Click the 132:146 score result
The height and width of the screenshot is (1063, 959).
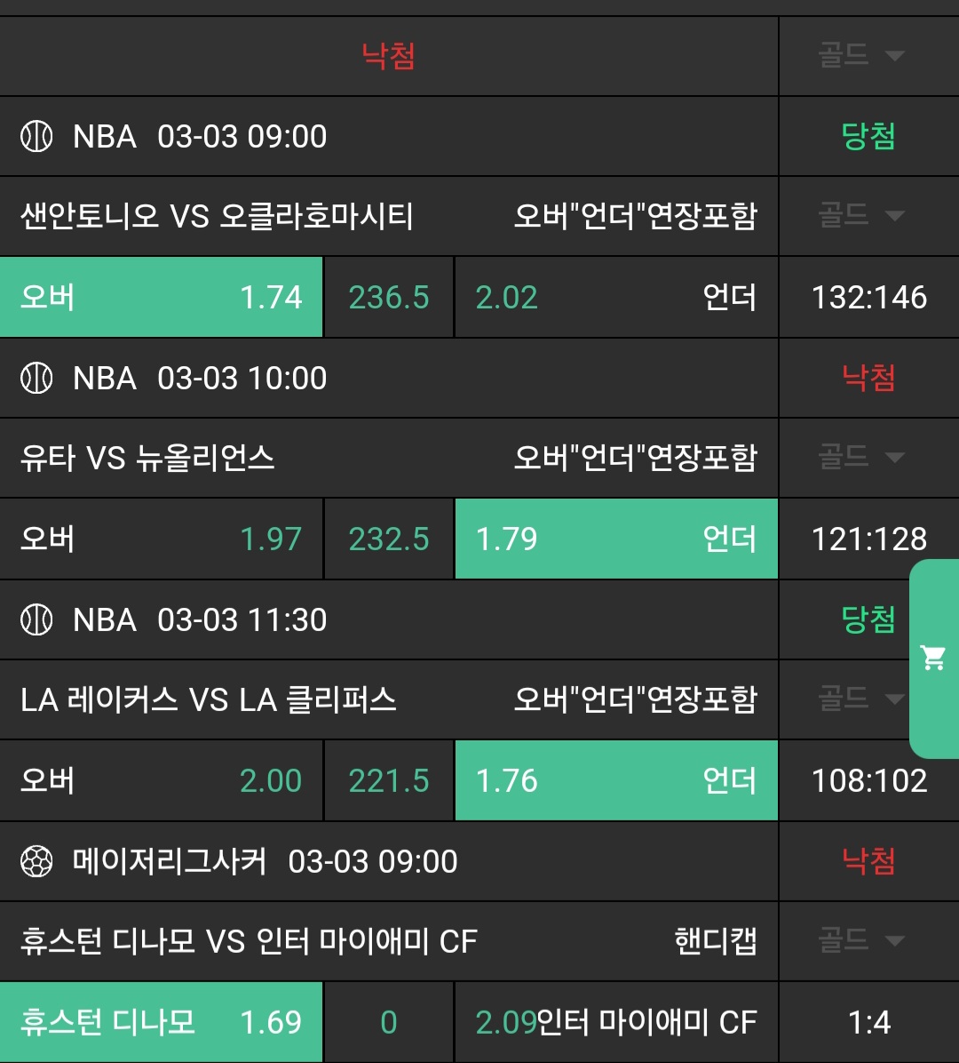[868, 298]
